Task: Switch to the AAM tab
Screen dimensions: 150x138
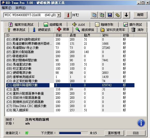Action: (78, 25)
